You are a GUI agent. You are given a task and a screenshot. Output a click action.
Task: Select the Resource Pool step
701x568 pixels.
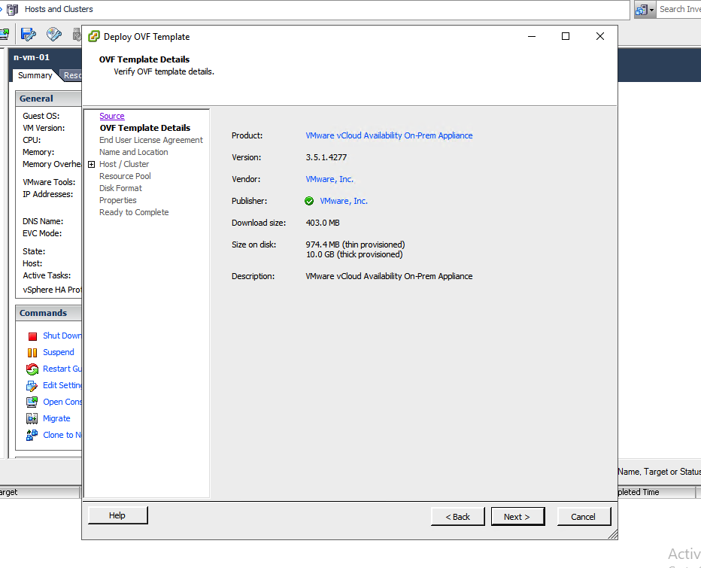point(125,176)
